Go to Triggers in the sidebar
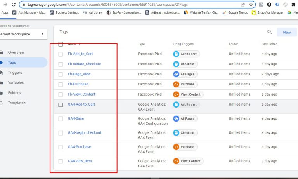The width and height of the screenshot is (298, 179). [x=15, y=73]
